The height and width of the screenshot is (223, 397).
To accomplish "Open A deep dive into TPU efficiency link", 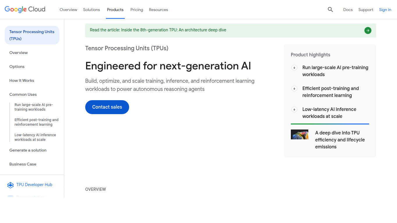I will [340, 140].
